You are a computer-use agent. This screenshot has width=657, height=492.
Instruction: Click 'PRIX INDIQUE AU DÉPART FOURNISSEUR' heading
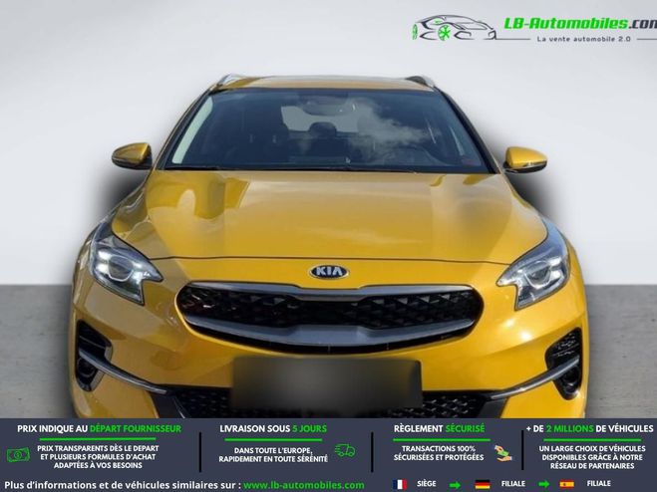(x=100, y=429)
